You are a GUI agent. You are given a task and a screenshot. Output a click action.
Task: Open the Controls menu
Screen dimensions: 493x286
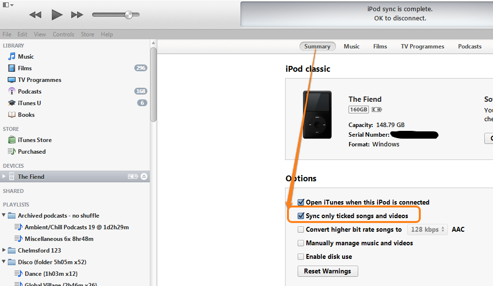(x=63, y=34)
